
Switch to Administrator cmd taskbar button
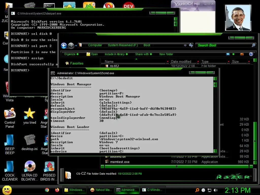(x=127, y=190)
